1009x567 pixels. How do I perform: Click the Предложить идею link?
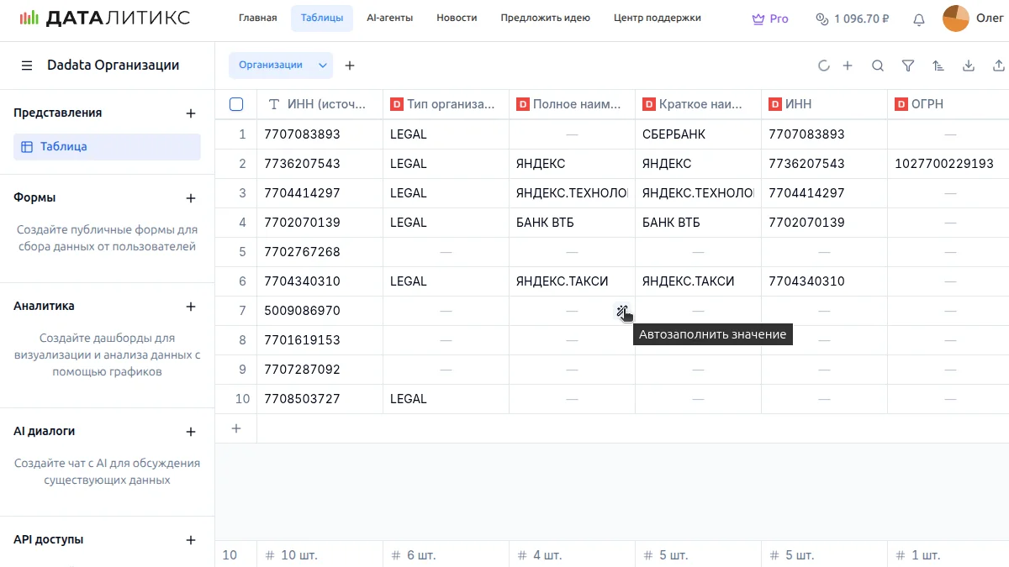[545, 18]
